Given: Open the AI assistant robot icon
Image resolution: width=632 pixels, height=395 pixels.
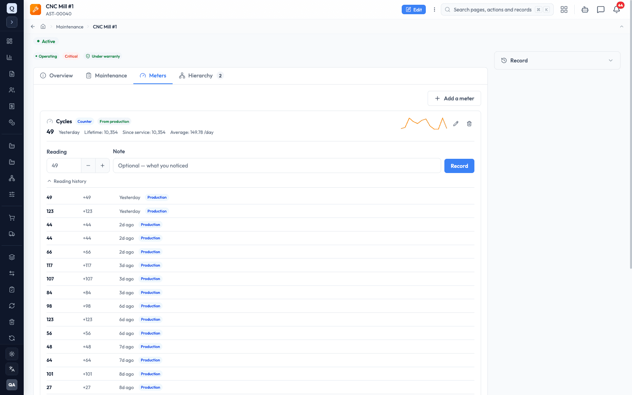Looking at the screenshot, I should (585, 9).
